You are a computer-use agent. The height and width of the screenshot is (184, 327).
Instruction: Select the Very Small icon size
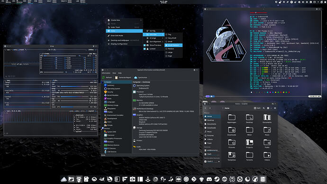(x=173, y=38)
